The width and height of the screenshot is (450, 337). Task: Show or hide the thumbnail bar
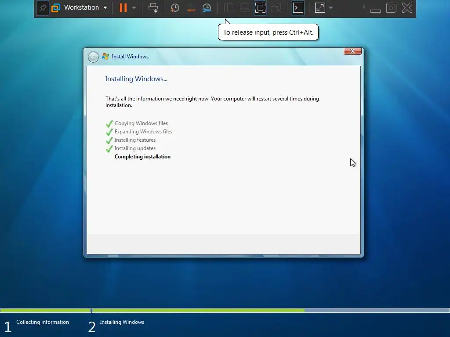[x=244, y=8]
